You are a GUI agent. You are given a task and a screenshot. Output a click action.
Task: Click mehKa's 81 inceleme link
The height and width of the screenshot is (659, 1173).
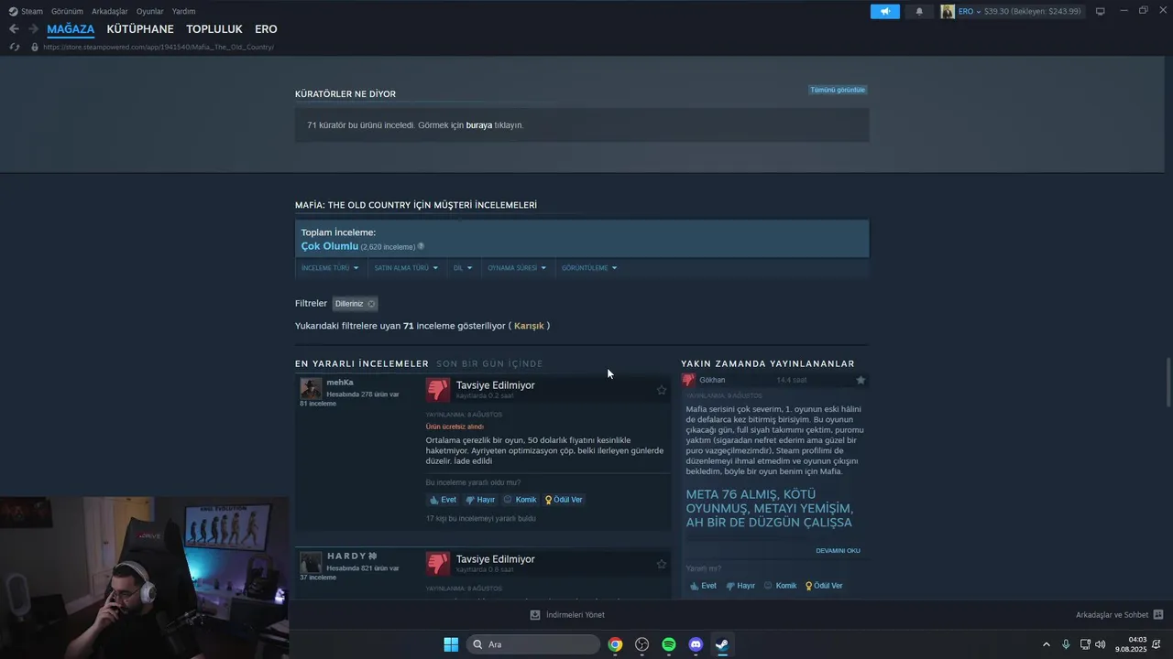pos(318,404)
